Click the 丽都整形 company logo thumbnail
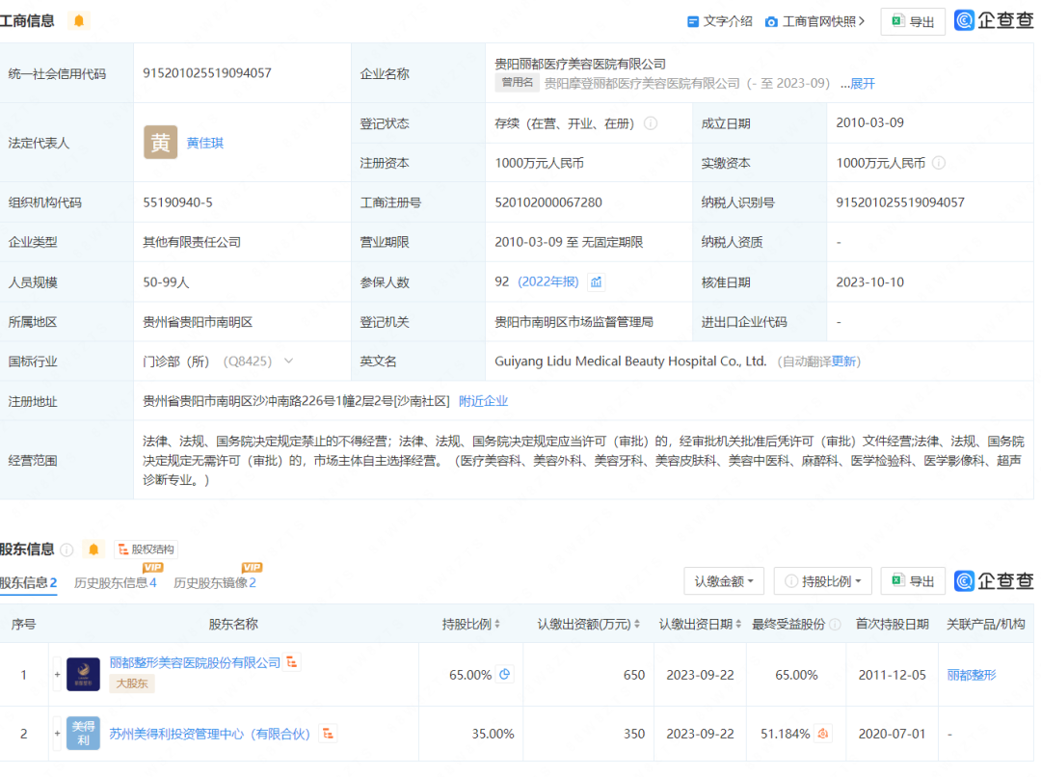 pos(83,674)
